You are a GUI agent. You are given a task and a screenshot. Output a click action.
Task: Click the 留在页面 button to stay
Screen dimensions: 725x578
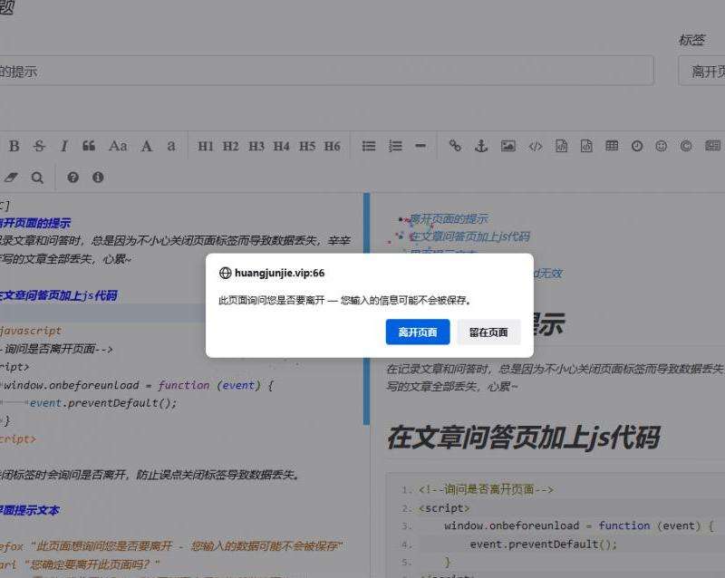click(x=488, y=332)
